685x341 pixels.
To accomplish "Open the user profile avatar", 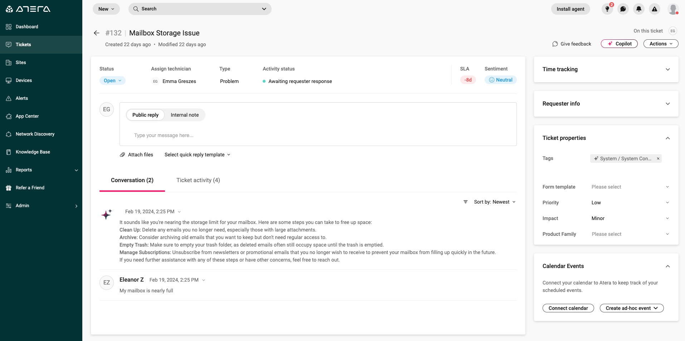I will pyautogui.click(x=673, y=9).
